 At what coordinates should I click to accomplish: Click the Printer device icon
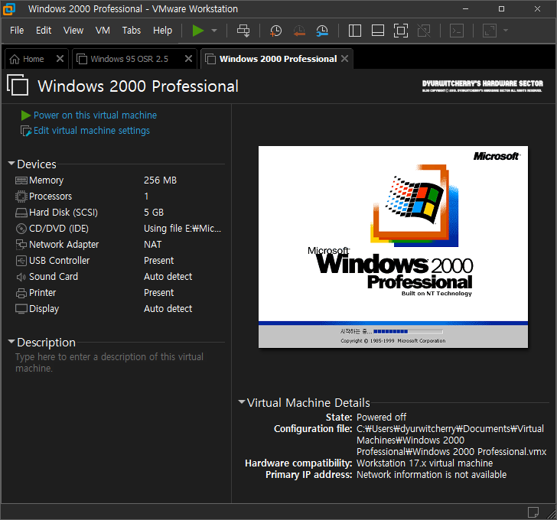[21, 293]
